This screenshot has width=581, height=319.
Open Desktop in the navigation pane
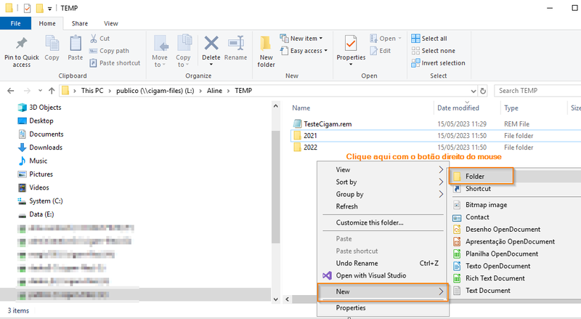click(x=36, y=121)
